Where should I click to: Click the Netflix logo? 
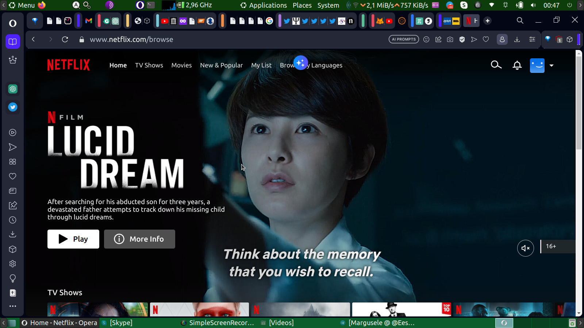pos(69,65)
